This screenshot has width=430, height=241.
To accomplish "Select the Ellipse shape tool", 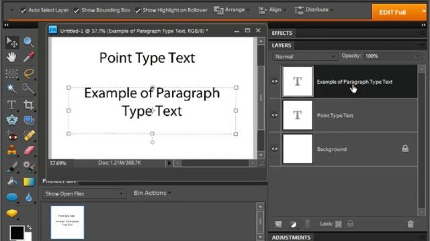I will point(12,197).
